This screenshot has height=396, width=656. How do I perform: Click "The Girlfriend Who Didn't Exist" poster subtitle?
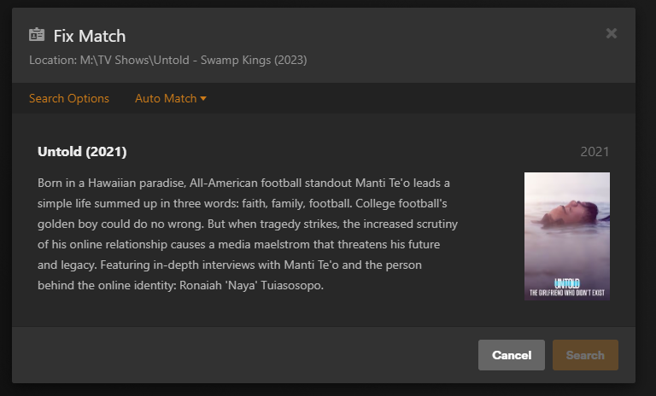click(x=567, y=293)
